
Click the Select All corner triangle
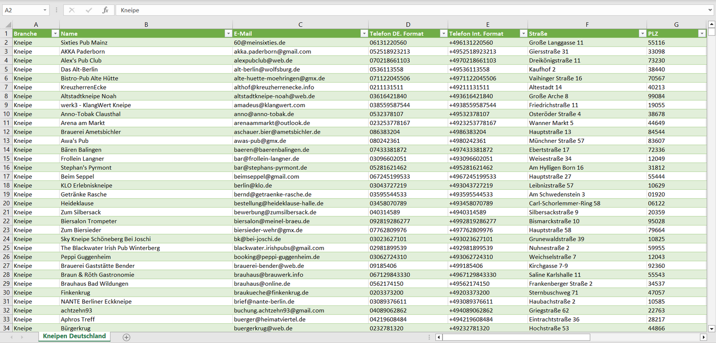pyautogui.click(x=8, y=25)
